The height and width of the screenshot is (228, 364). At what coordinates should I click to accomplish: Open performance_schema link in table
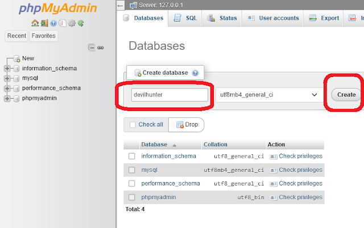171,184
